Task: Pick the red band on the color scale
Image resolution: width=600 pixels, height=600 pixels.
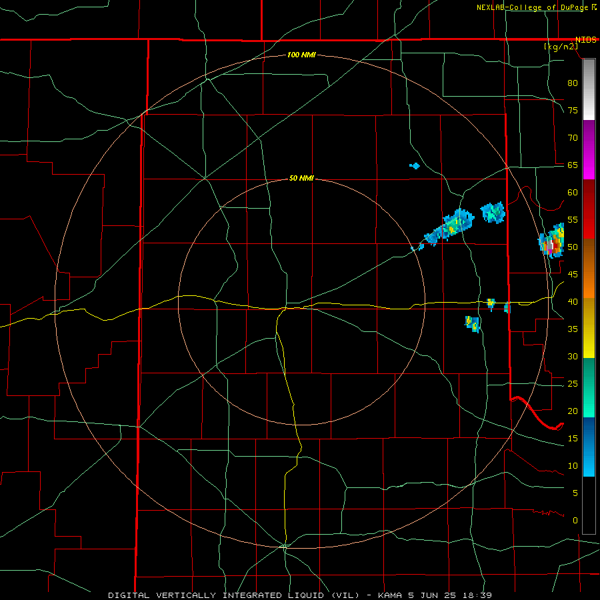Action: (x=589, y=209)
